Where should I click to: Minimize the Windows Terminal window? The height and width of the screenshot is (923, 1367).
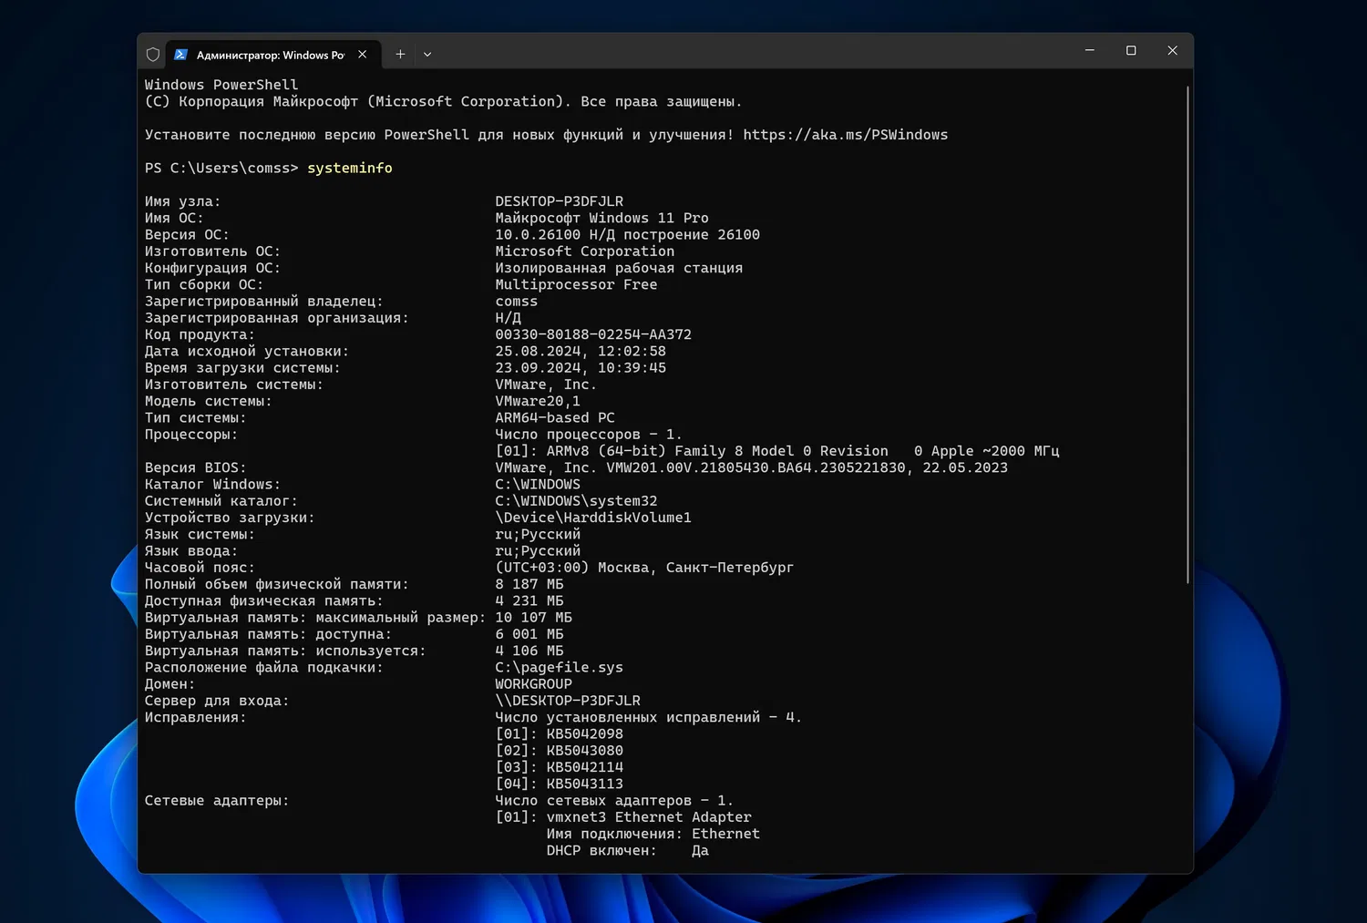pyautogui.click(x=1089, y=51)
